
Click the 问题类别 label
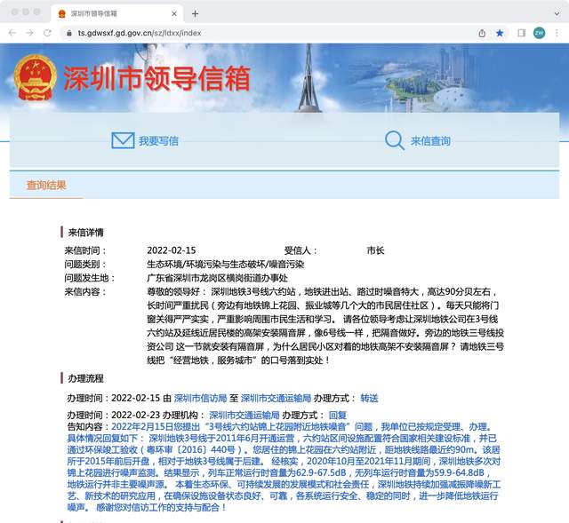click(x=85, y=265)
